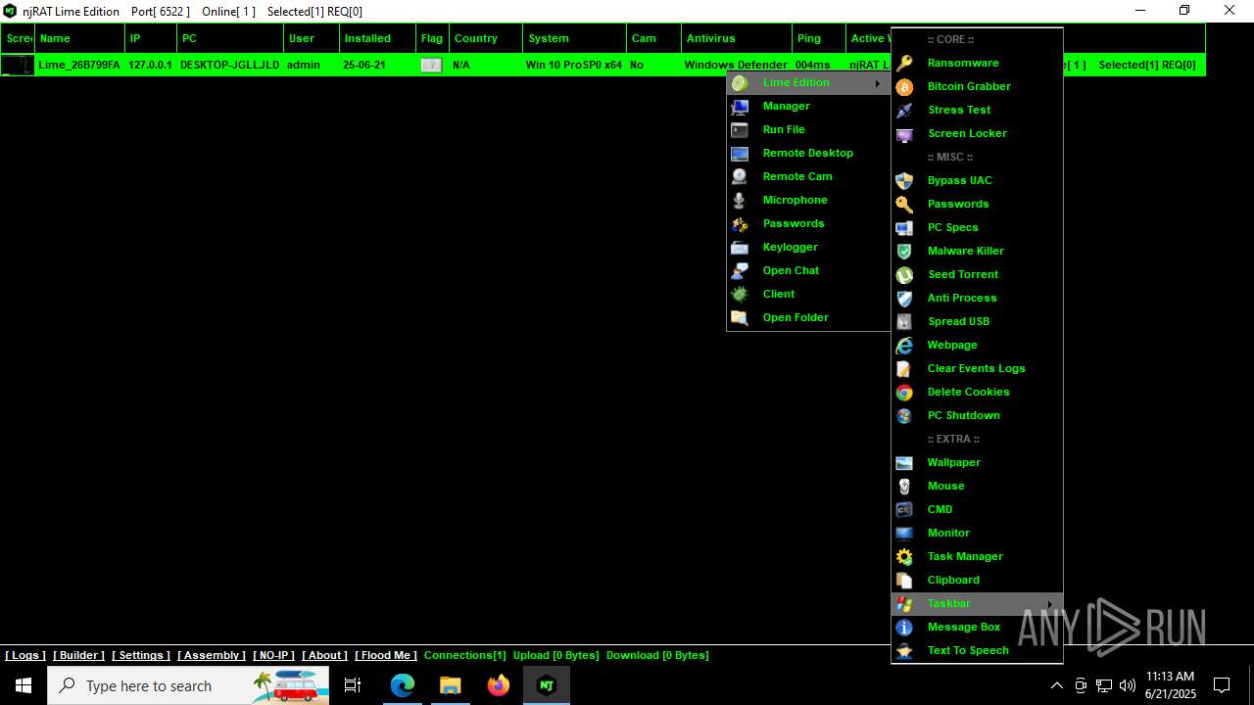Click the Text To Speech icon
The height and width of the screenshot is (705, 1254).
pos(904,650)
